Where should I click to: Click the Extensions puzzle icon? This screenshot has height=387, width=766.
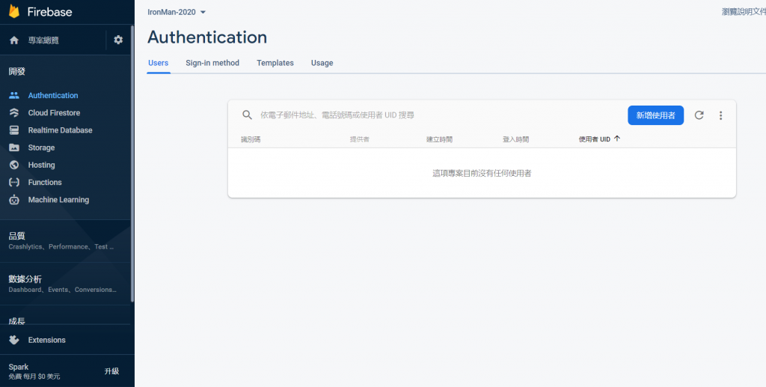click(14, 340)
